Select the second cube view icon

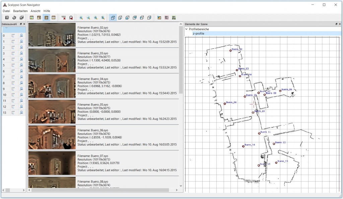[120, 18]
